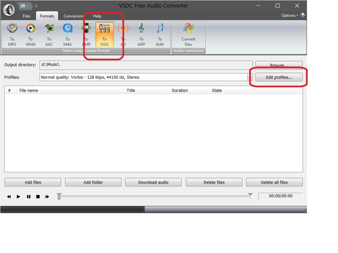Viewport: 338px width, 253px height.
Task: Choose the To AMR format icon
Action: tap(86, 35)
